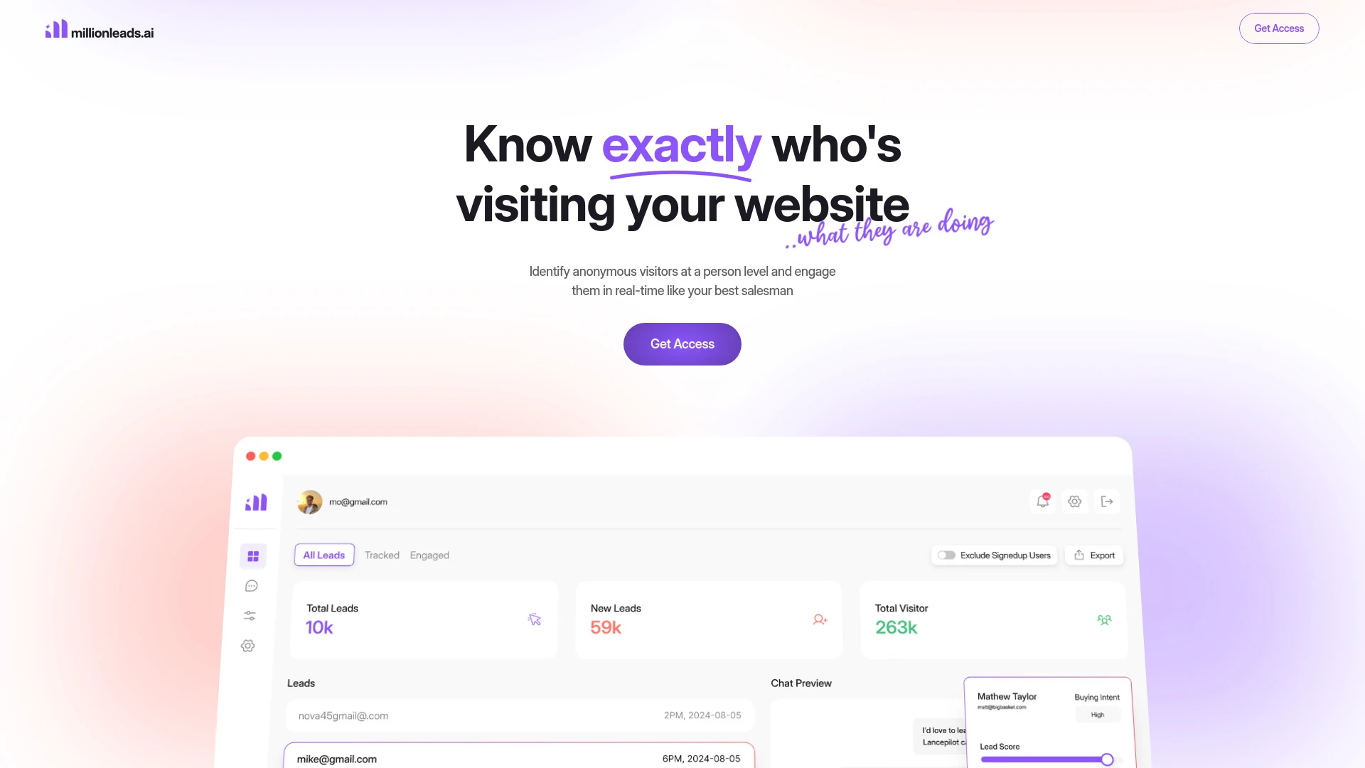Open the chat/messaging icon in sidebar
The image size is (1365, 768).
(251, 586)
